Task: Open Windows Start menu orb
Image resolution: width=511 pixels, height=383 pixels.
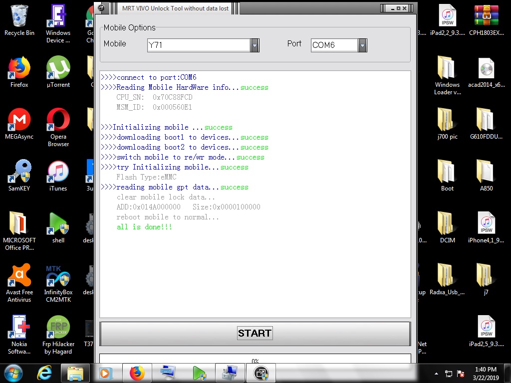Action: tap(13, 373)
